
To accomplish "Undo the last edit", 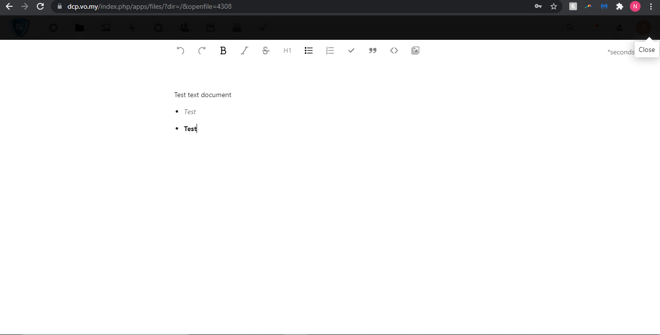I will point(181,50).
